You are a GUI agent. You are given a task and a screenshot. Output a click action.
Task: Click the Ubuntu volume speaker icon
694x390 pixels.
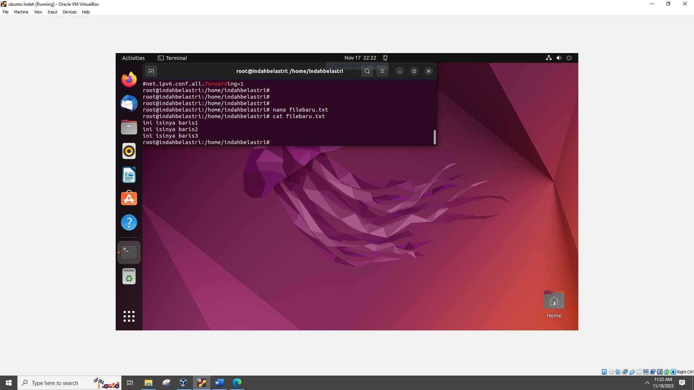(559, 58)
